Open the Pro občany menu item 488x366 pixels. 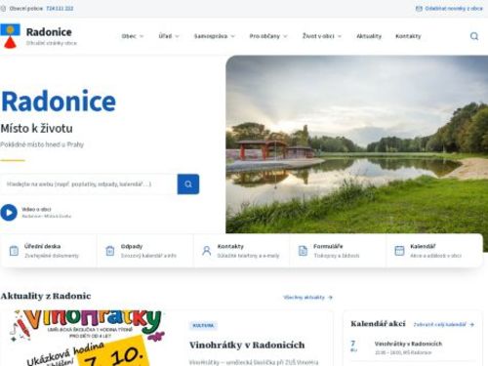264,36
